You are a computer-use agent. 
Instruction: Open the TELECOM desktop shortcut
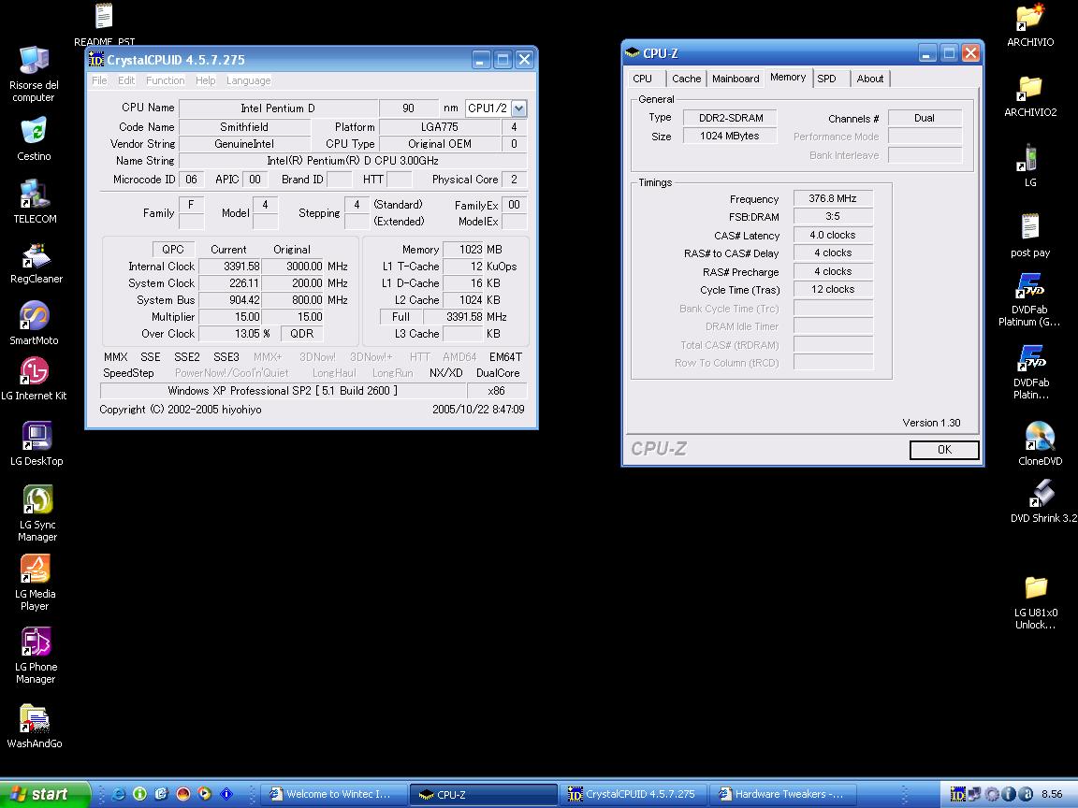(x=34, y=194)
